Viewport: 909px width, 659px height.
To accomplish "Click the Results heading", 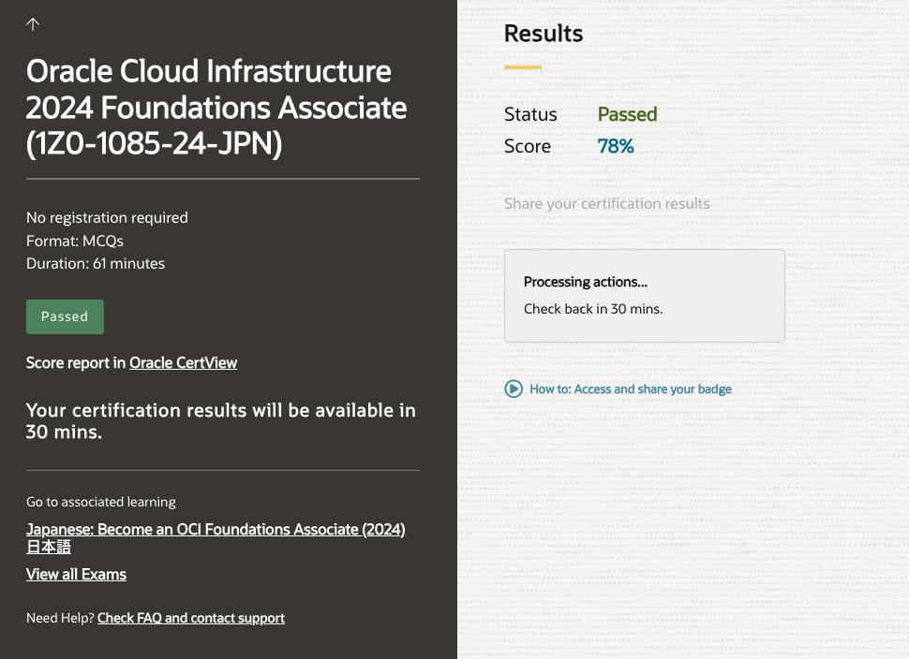I will [544, 34].
